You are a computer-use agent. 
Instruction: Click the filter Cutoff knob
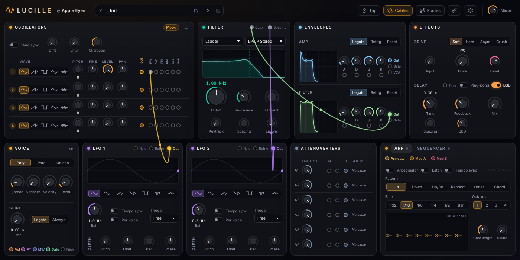tap(216, 97)
